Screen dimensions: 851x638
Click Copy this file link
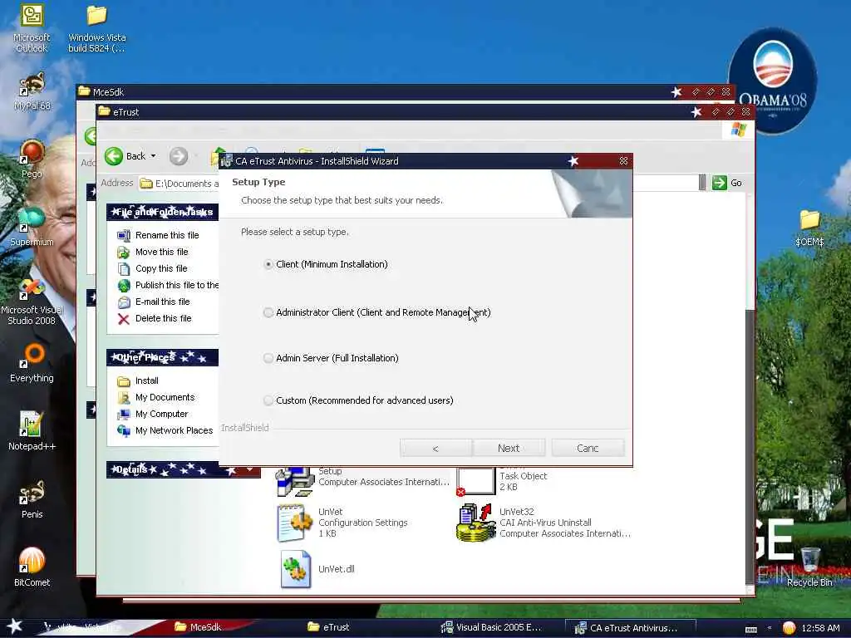[x=161, y=268]
